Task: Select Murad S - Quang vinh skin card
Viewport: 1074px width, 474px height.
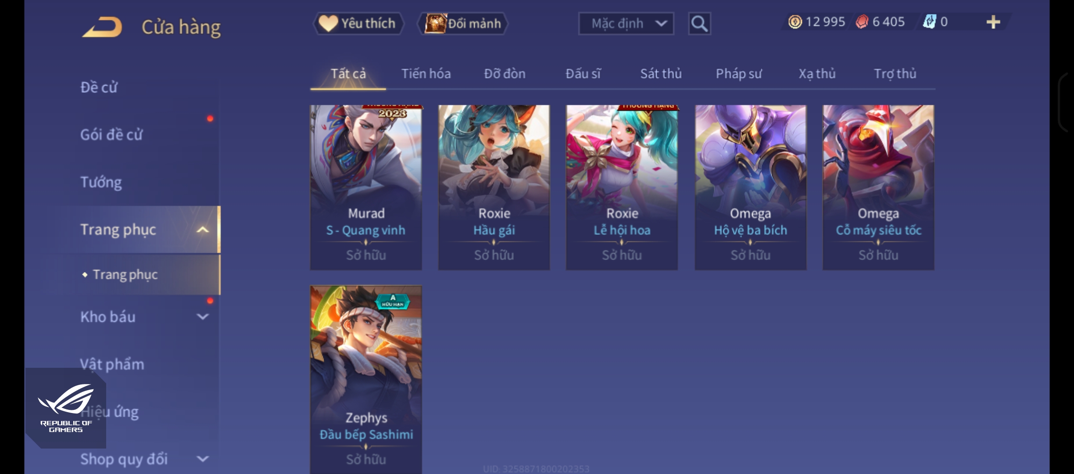Action: [x=366, y=187]
